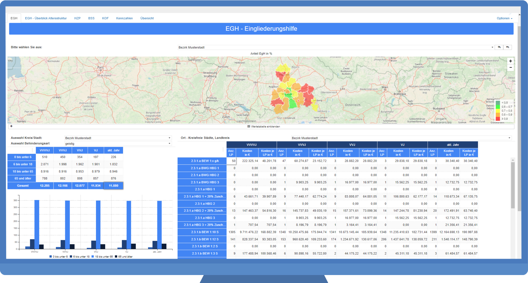Screen dimensions: 528x283
Task: Switch to the Kennzahlen tab
Action: click(x=124, y=18)
